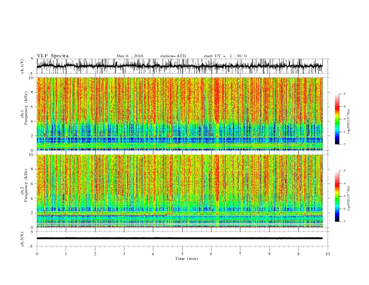Select the date text "Dec.6 , 2016"
369x285 pixels.
click(x=130, y=56)
